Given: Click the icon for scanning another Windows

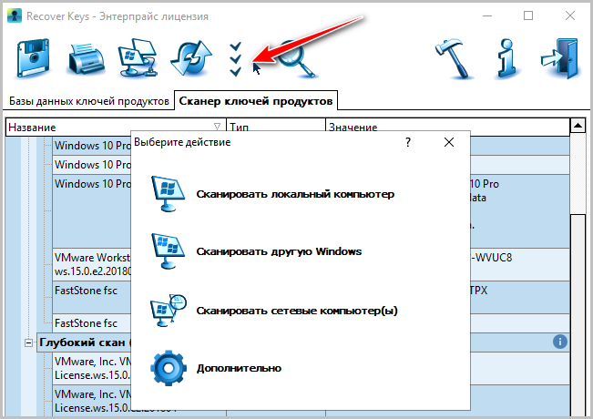Looking at the screenshot, I should [168, 251].
